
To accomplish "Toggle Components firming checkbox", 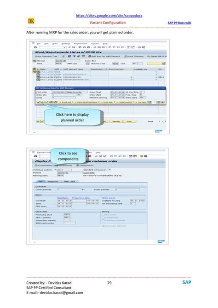I will coord(103,217).
